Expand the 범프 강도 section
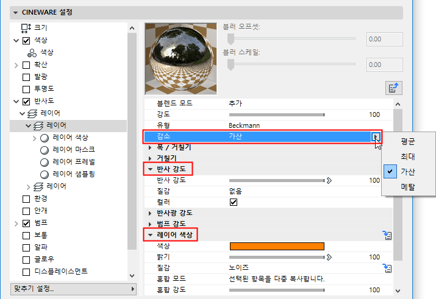This screenshot has height=299, width=436. pos(150,224)
